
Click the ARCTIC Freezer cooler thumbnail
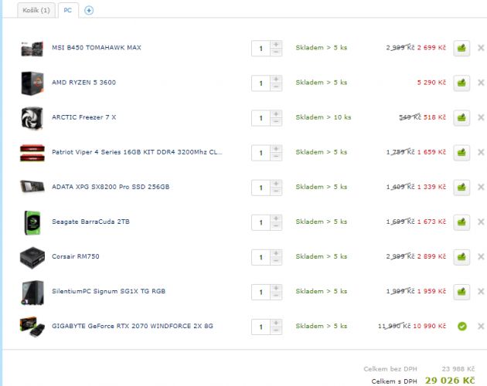[32, 118]
